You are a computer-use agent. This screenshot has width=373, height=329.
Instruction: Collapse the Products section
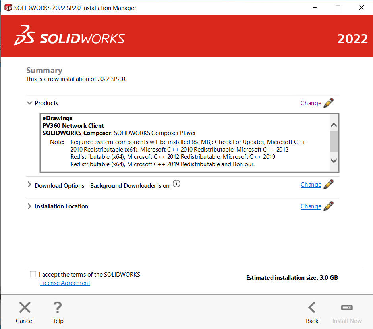(29, 103)
